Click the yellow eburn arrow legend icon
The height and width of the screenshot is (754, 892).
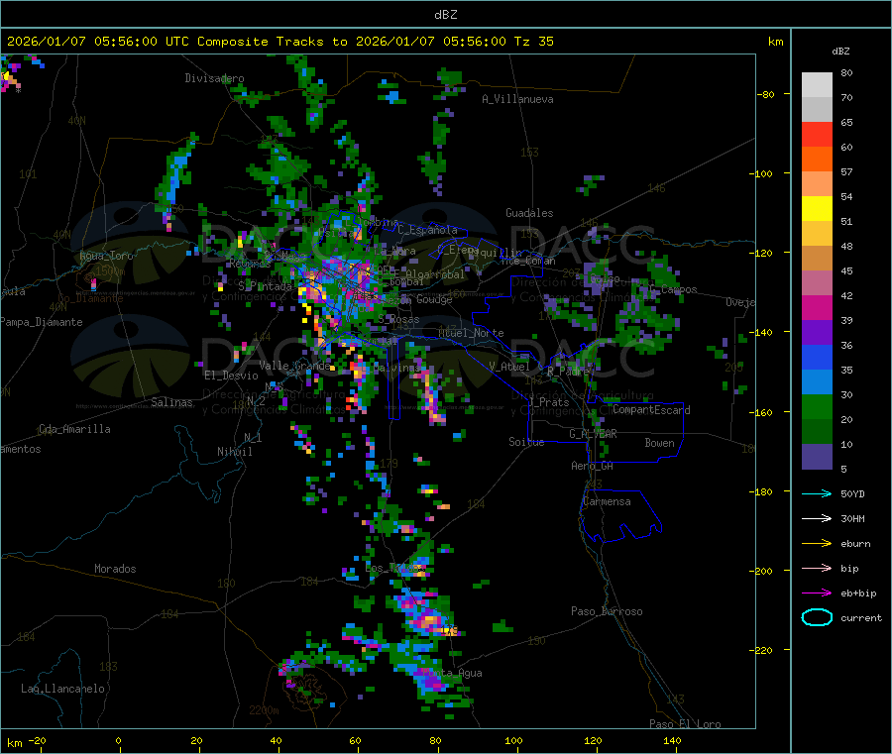[817, 544]
